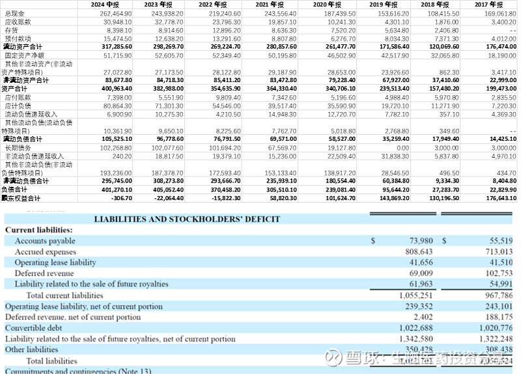This screenshot has width=521, height=374.
Task: Select the '资产合计' row label
Action: pyautogui.click(x=14, y=89)
